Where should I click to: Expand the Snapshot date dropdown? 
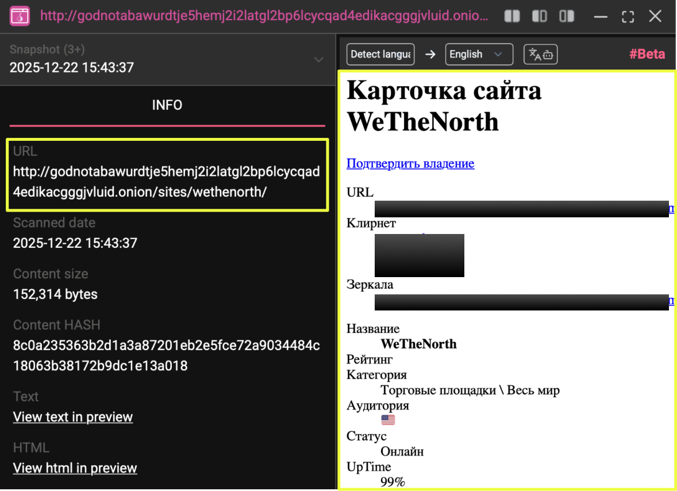(x=318, y=60)
